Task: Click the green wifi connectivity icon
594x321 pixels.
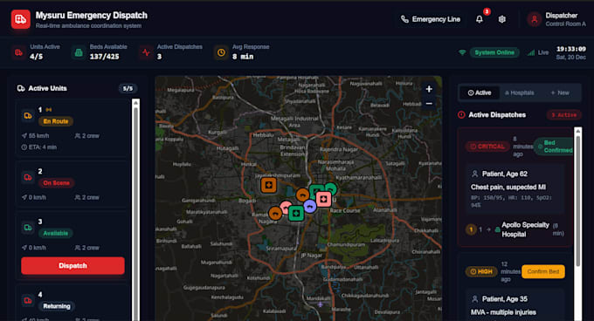Action: coord(462,52)
